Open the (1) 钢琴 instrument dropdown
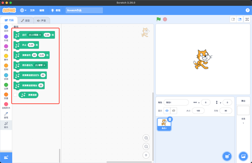This screenshot has height=163, width=252. coord(40,65)
